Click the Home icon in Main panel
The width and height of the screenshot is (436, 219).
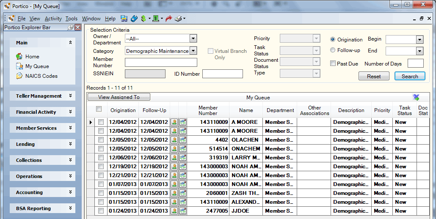tap(19, 56)
